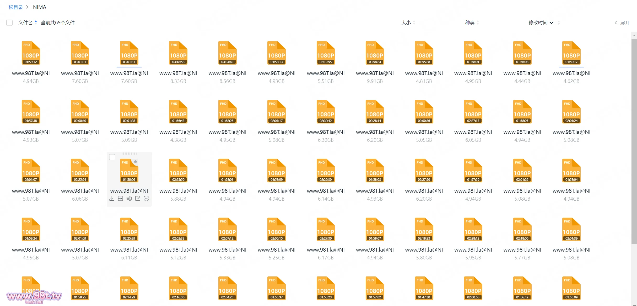Image resolution: width=637 pixels, height=306 pixels.
Task: Go back to 根目录 breadcrumb
Action: tap(16, 7)
